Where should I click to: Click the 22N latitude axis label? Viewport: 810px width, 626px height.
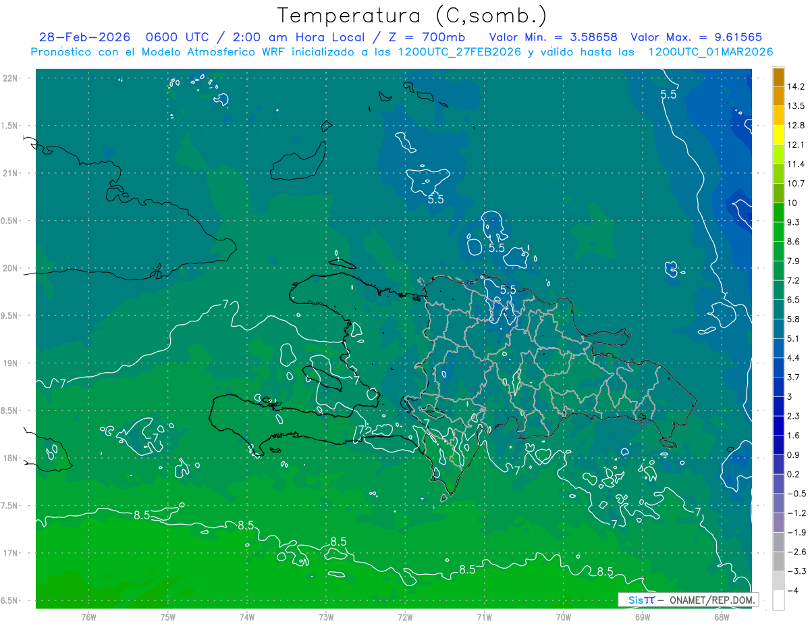point(11,78)
